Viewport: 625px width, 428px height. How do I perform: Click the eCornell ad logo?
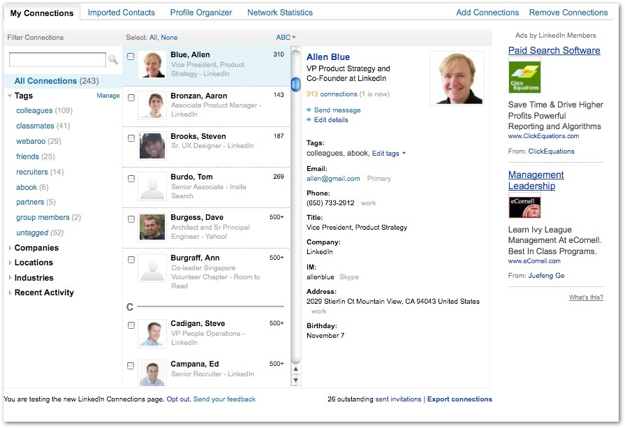pos(524,206)
